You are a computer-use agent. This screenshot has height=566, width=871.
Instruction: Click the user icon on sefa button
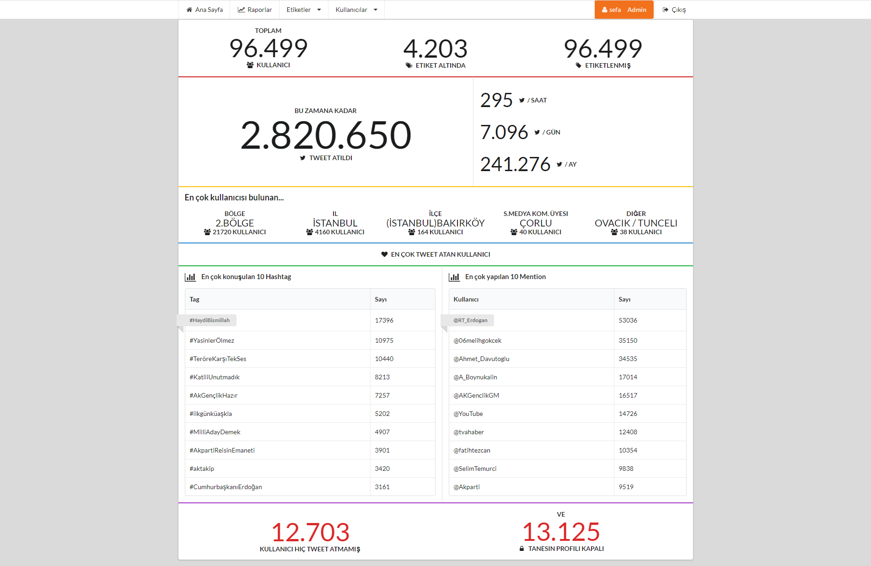click(605, 10)
